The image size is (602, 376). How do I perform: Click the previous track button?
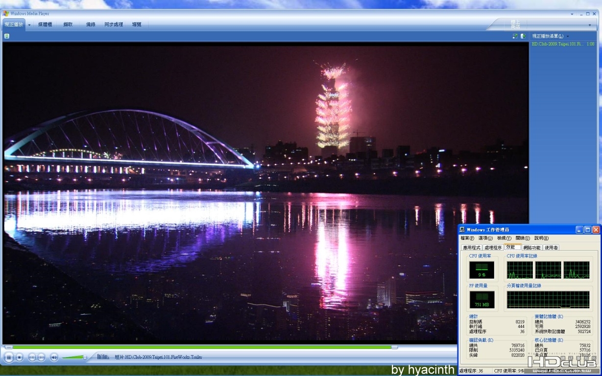coord(32,357)
